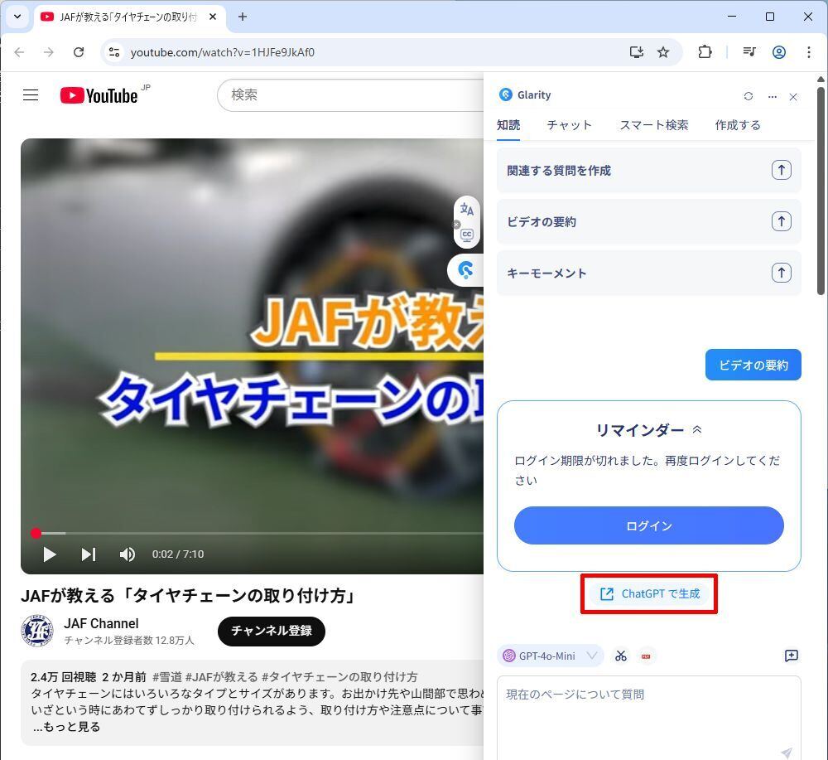
Task: Open the tab search dropdown arrow
Action: [x=17, y=17]
